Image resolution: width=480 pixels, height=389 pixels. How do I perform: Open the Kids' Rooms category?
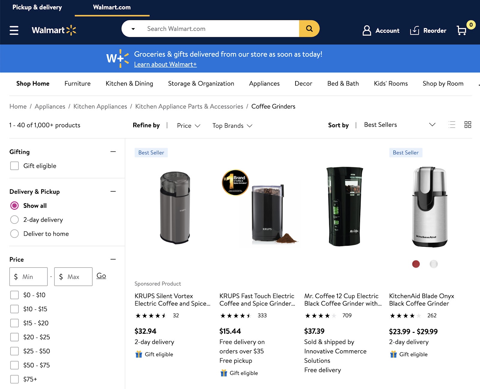[x=391, y=84]
